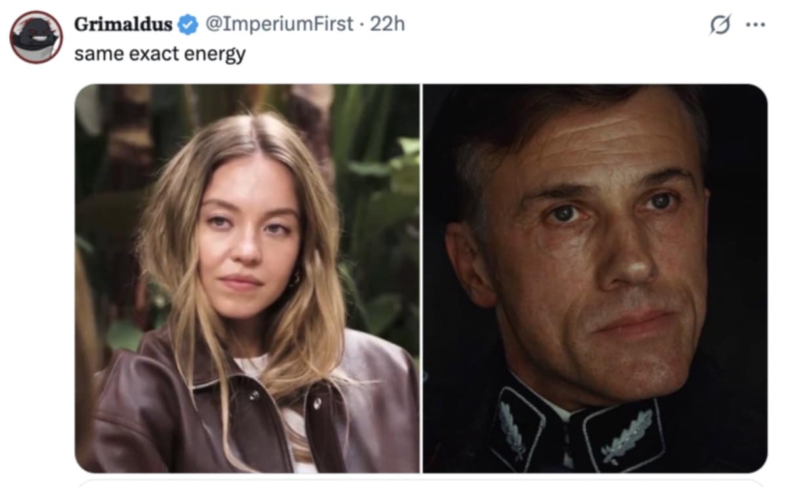Click the "same exact energy" post text
802x487 pixels.
pyautogui.click(x=160, y=53)
